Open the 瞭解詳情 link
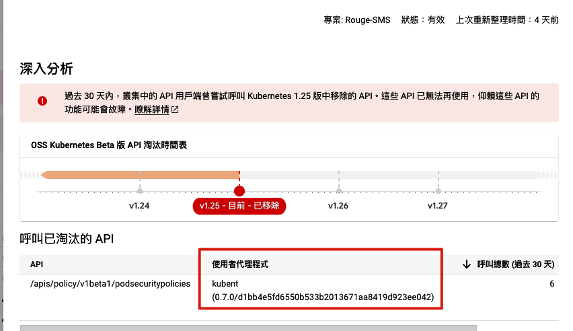This screenshot has width=573, height=331. pos(151,110)
